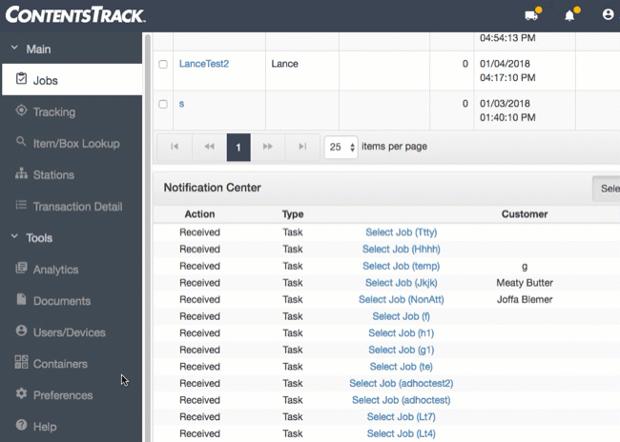
Task: Open the items per page dropdown
Action: coord(341,147)
